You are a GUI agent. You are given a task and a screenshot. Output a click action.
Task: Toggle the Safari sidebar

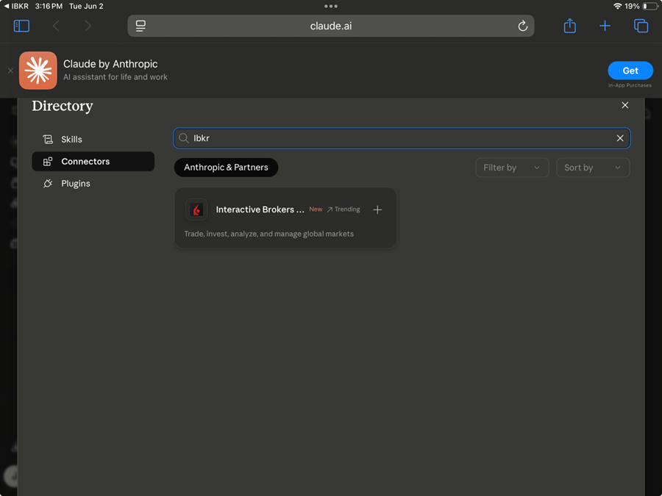21,26
